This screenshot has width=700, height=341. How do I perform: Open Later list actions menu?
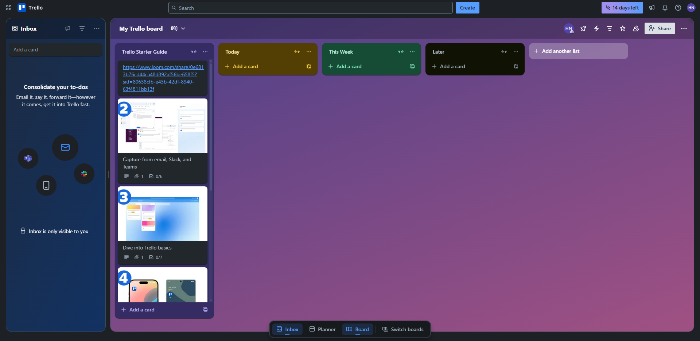pos(516,52)
